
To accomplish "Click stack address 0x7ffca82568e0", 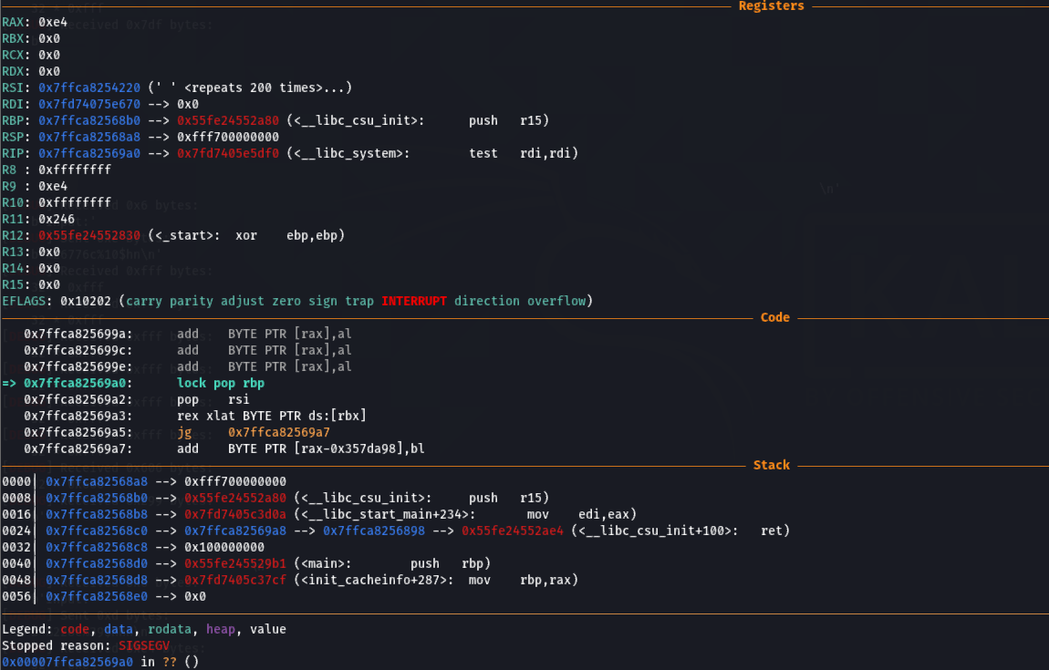I will [x=97, y=596].
